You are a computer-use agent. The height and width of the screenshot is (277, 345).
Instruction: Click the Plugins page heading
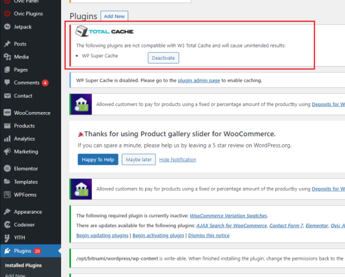pyautogui.click(x=83, y=16)
